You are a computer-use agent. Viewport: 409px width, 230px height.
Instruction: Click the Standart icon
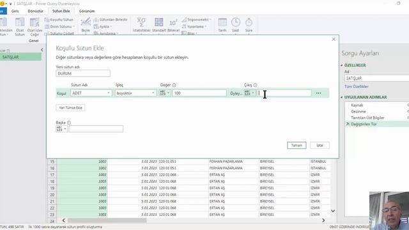[x=159, y=26]
